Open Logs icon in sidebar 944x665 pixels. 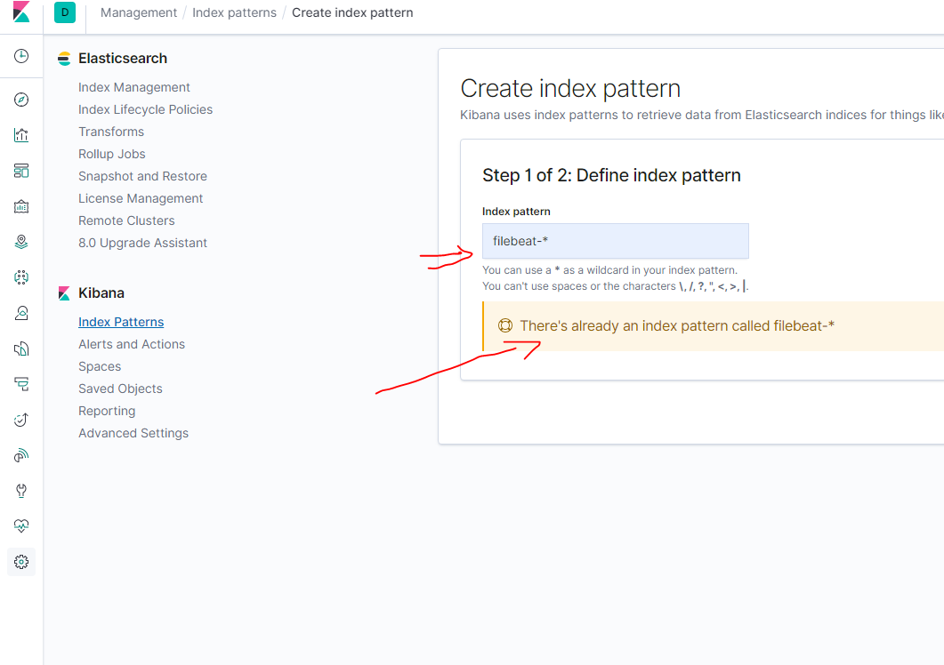[21, 349]
